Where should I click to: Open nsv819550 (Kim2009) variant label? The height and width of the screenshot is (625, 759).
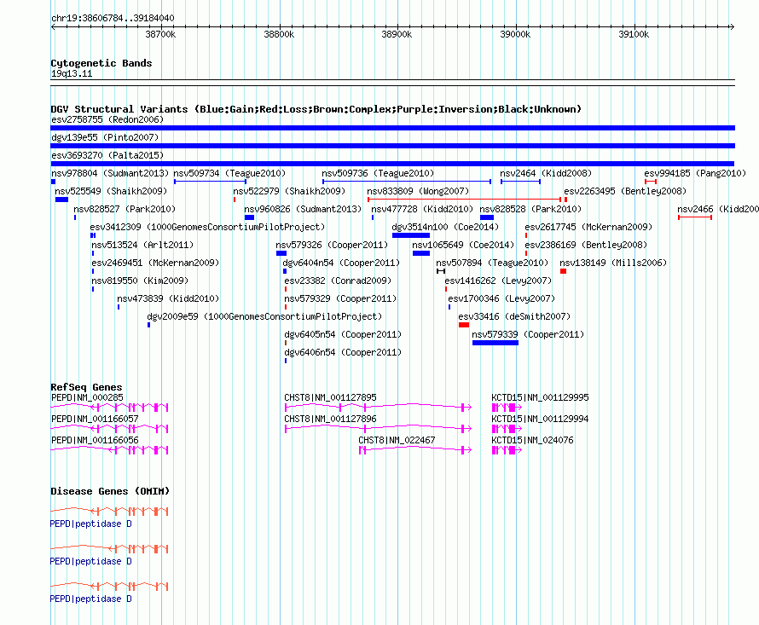click(140, 281)
